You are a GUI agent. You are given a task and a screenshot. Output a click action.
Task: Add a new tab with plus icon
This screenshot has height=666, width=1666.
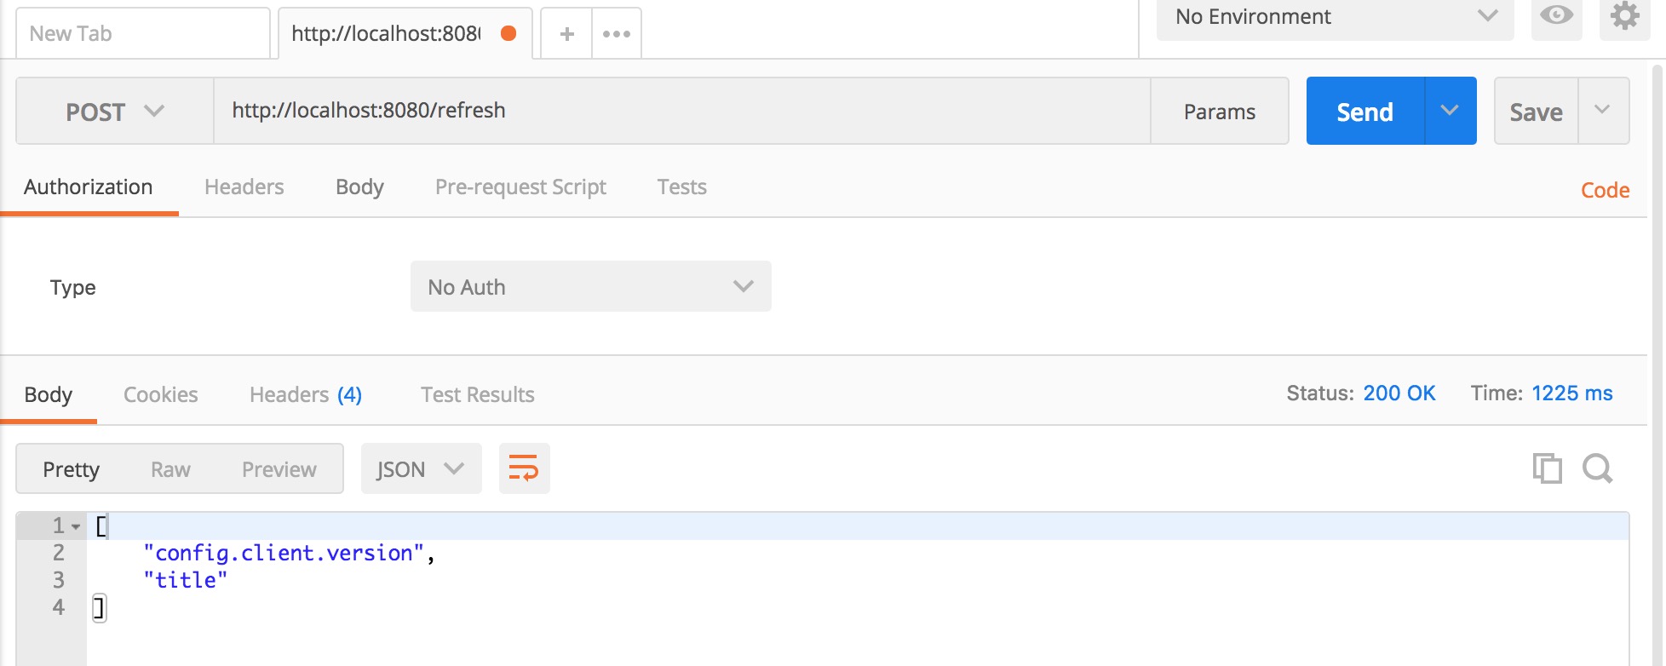pos(566,34)
